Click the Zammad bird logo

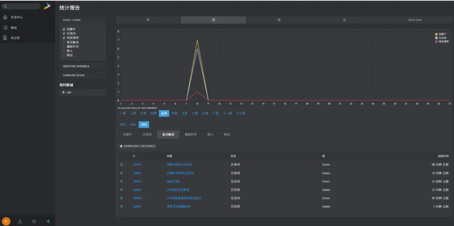coord(47,6)
